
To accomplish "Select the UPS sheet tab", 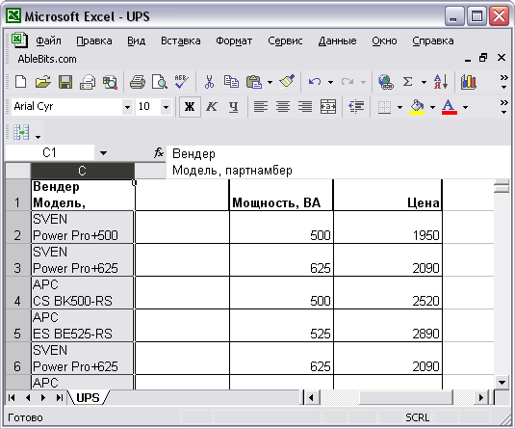I will [x=88, y=398].
